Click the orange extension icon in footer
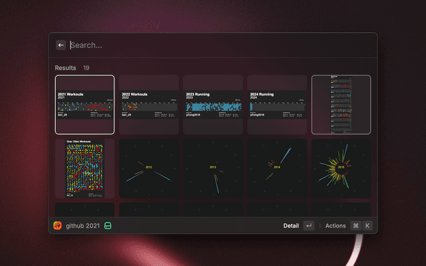The width and height of the screenshot is (426, 266). [58, 225]
